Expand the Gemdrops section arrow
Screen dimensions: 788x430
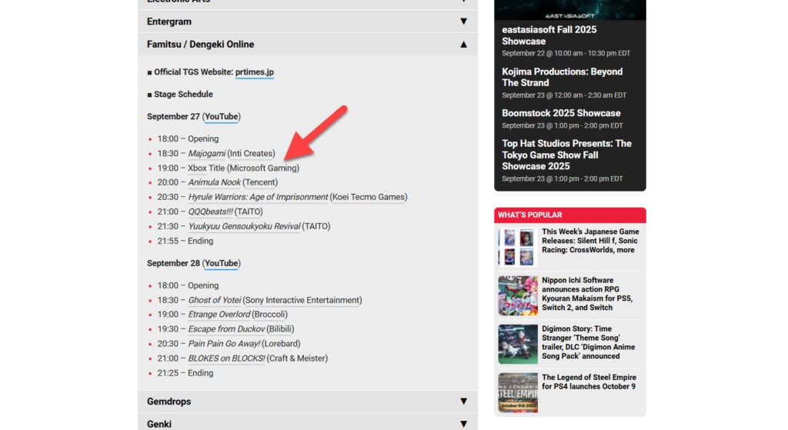pyautogui.click(x=463, y=402)
